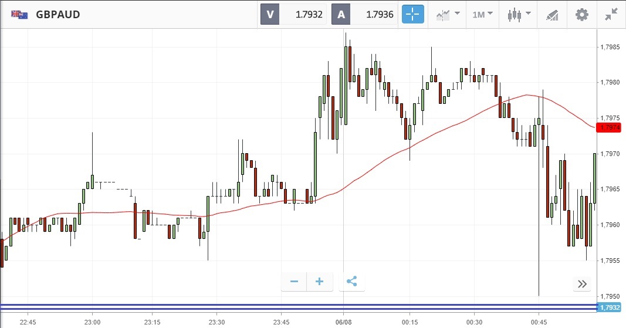Image resolution: width=626 pixels, height=328 pixels.
Task: Click the blue horizontal price line
Action: tap(293, 306)
